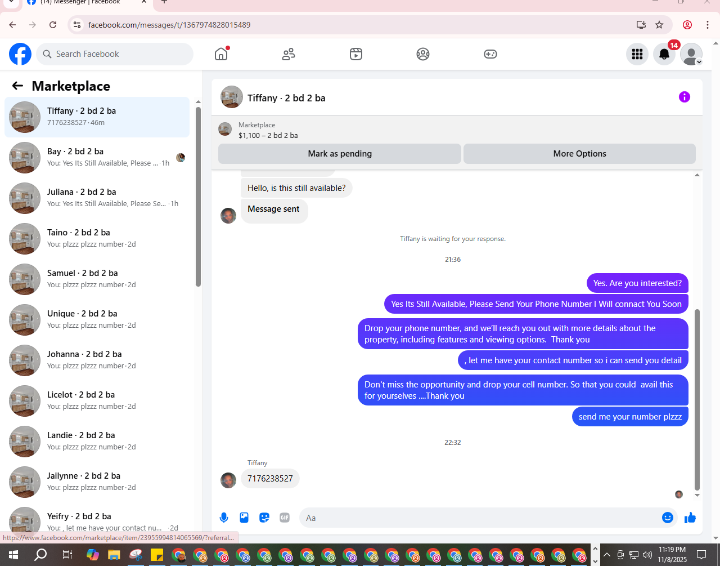Click the 'send me your number plzzz' message
720x566 pixels.
(x=630, y=417)
